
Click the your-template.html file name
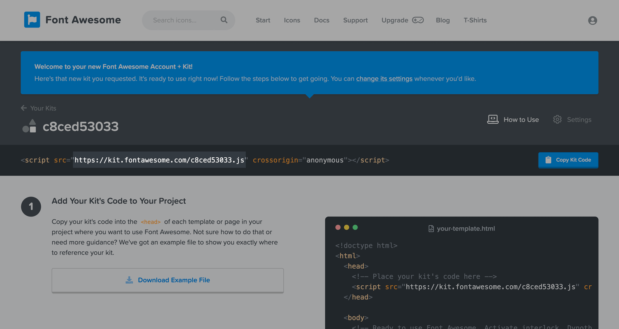click(466, 228)
